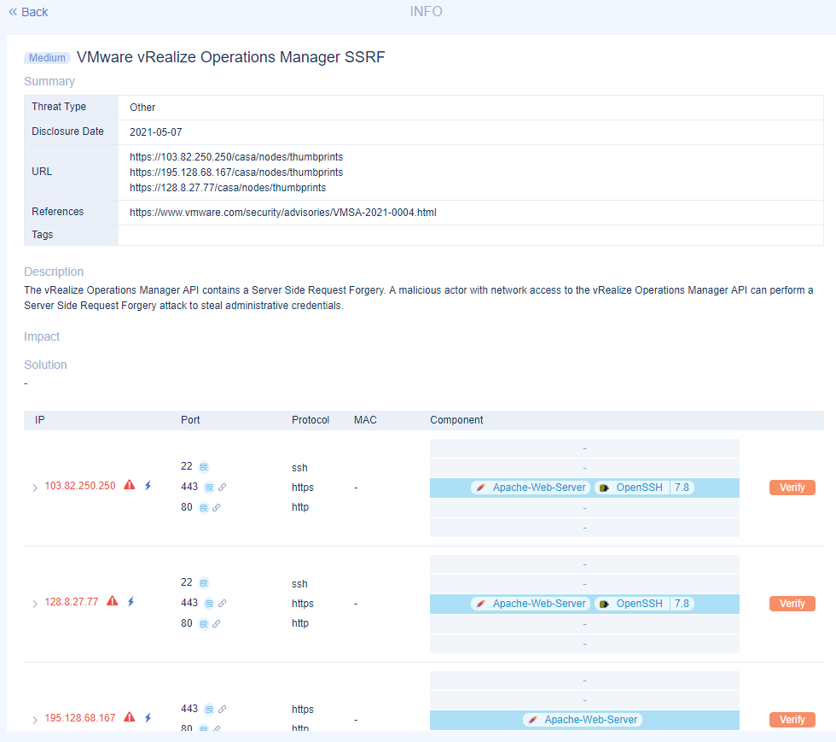The height and width of the screenshot is (742, 836).
Task: Click the VMware vRealize Operations Manager SSRF title
Action: pyautogui.click(x=231, y=57)
